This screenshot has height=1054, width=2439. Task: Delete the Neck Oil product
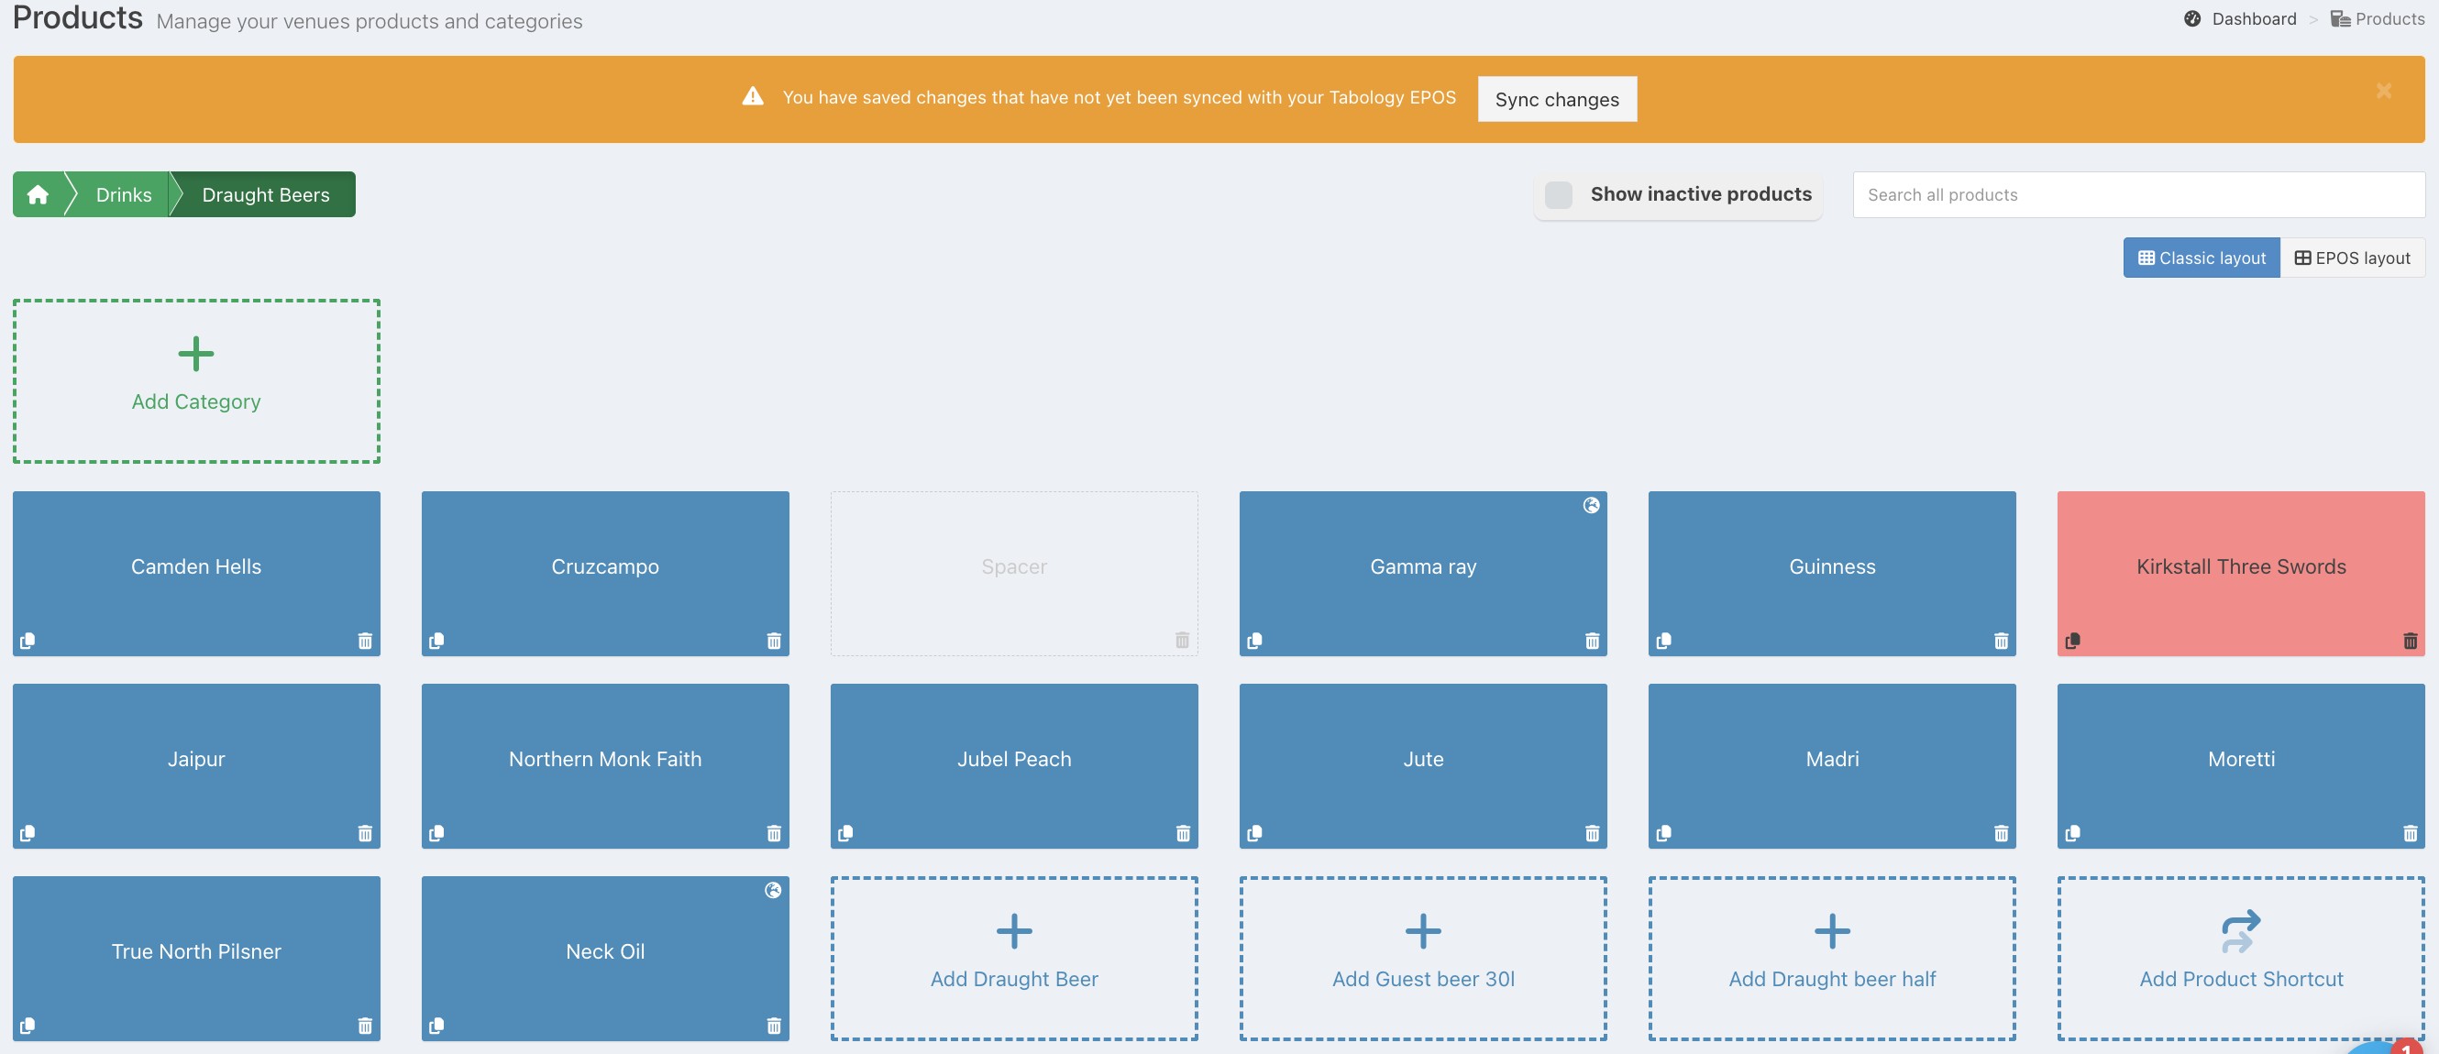coord(775,1026)
